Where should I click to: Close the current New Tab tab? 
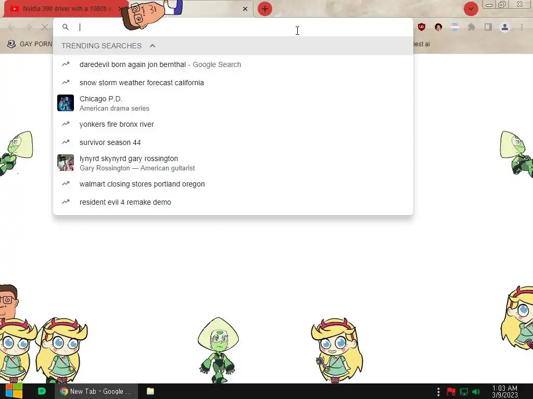click(245, 9)
